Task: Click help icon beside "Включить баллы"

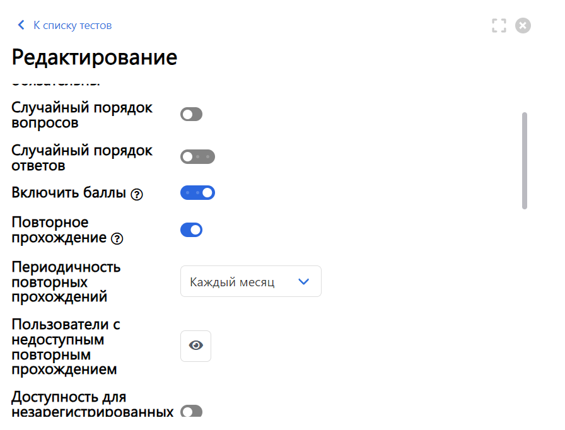Action: coord(137,194)
